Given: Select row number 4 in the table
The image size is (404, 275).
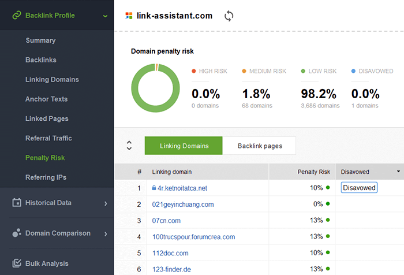Looking at the screenshot, I should click(x=139, y=237).
